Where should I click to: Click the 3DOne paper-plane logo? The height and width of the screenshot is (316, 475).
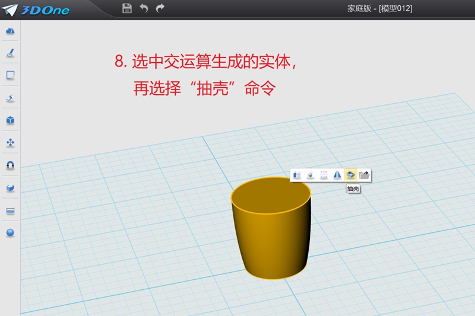click(9, 10)
